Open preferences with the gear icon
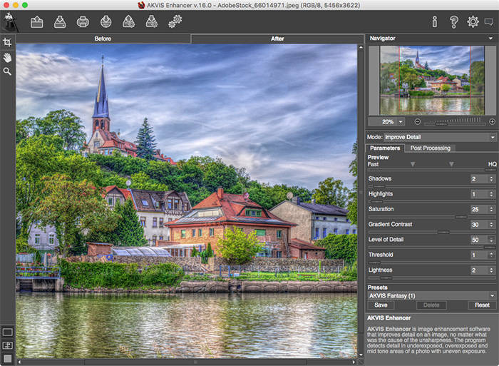 (472, 22)
